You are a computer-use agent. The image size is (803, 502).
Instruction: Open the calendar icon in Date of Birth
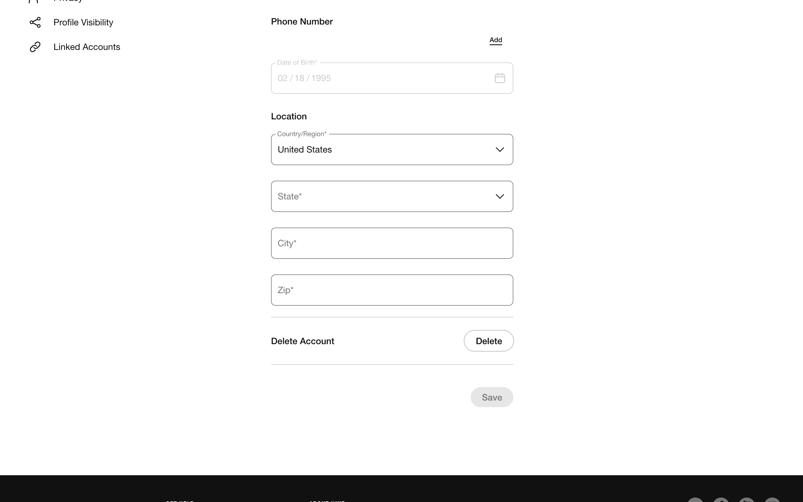pyautogui.click(x=500, y=78)
